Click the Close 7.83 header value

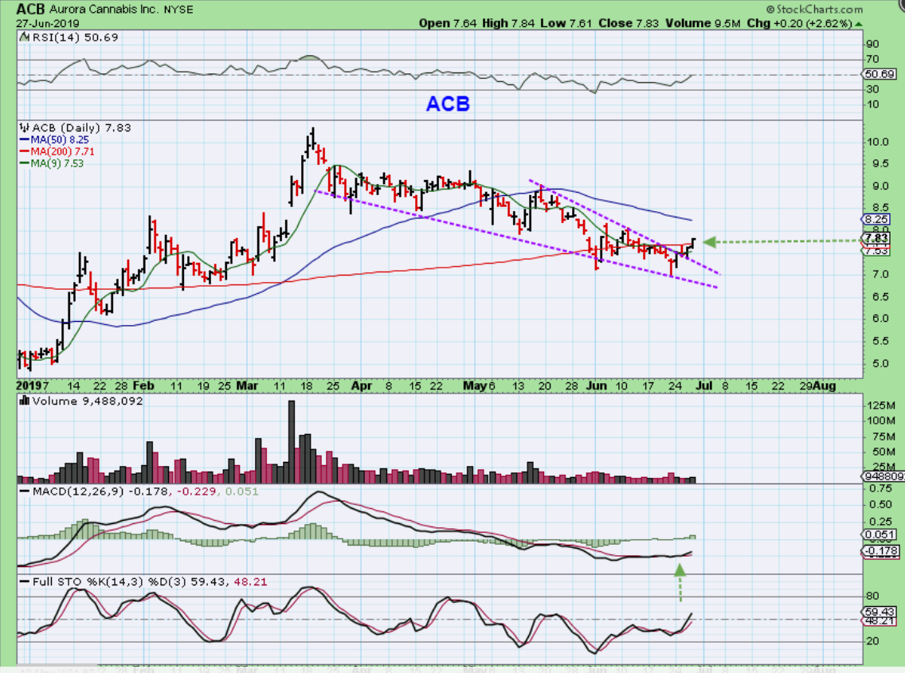[629, 23]
